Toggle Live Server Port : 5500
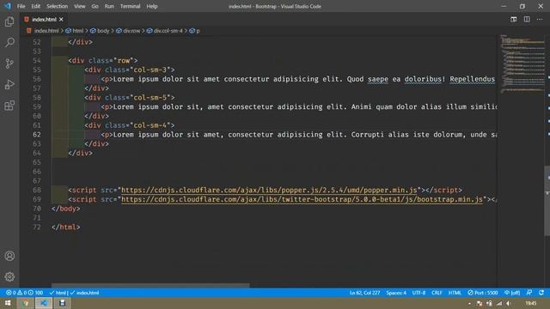This screenshot has height=309, width=550. (483, 293)
